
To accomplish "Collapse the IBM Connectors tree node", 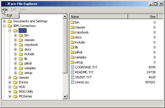I will pos(4,26).
